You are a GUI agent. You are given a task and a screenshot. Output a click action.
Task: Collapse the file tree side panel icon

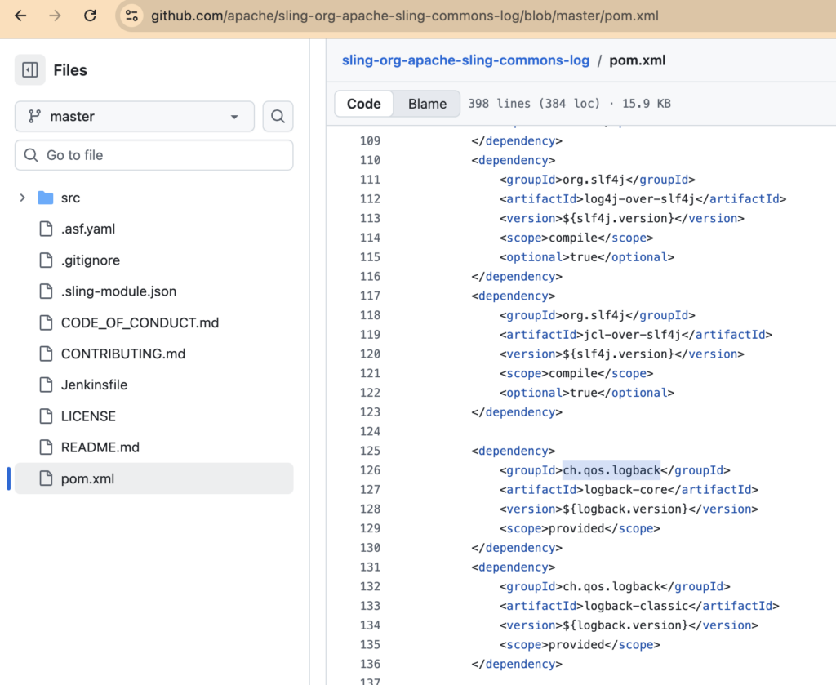click(30, 70)
